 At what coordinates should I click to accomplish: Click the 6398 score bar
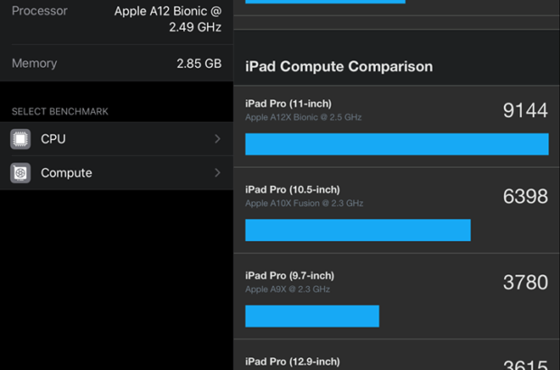(x=358, y=230)
